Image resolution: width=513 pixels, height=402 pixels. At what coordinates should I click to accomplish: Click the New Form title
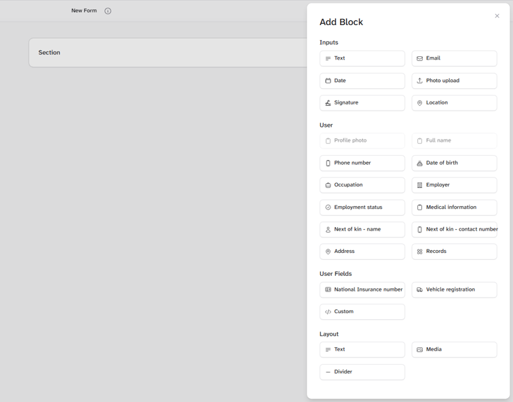click(x=84, y=11)
